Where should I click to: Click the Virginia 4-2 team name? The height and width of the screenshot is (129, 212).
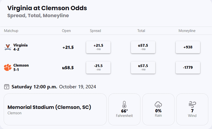coord(20,47)
